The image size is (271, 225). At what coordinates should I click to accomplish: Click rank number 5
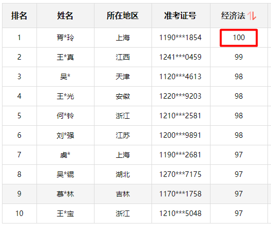click(x=19, y=116)
